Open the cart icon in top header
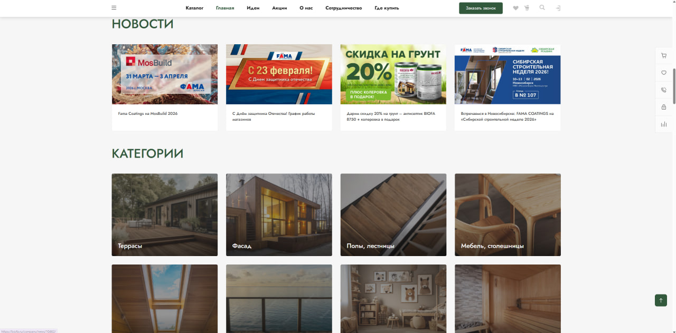The width and height of the screenshot is (676, 333). (527, 8)
